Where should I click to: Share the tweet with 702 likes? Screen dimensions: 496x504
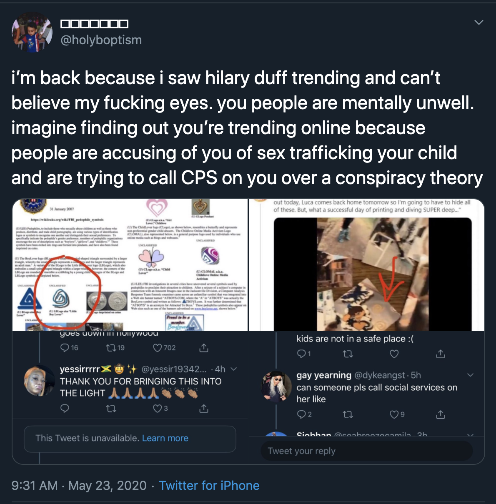point(204,348)
